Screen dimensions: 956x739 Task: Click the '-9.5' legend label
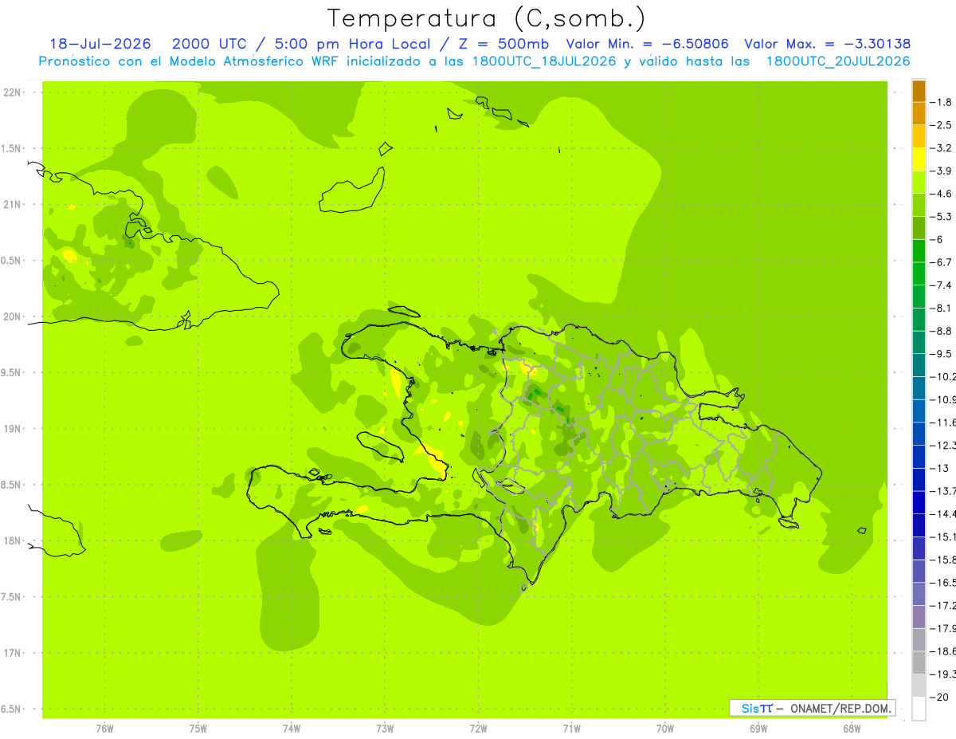(x=941, y=354)
